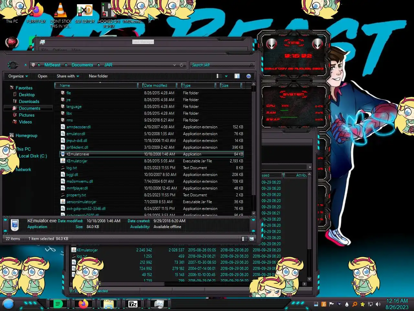Select Favorites in the navigation pane

coord(24,88)
